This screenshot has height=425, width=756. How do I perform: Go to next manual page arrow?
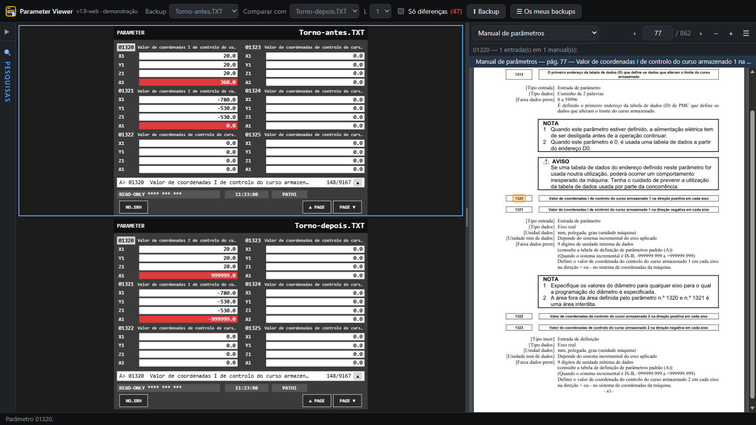[701, 34]
